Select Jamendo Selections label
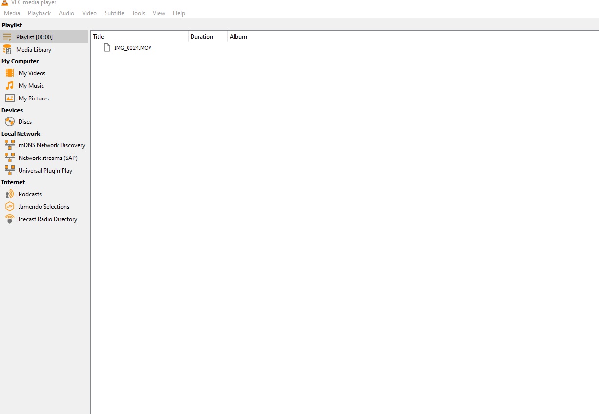This screenshot has height=414, width=599. pyautogui.click(x=44, y=207)
